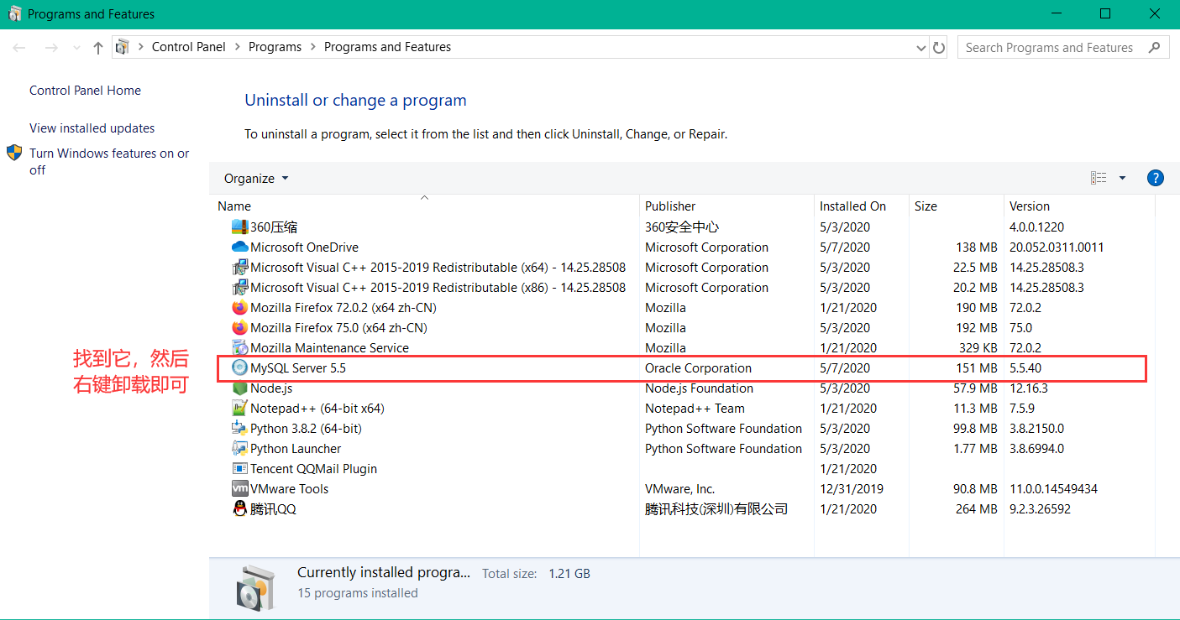The height and width of the screenshot is (620, 1180).
Task: Expand the view options dropdown arrow
Action: [1122, 178]
